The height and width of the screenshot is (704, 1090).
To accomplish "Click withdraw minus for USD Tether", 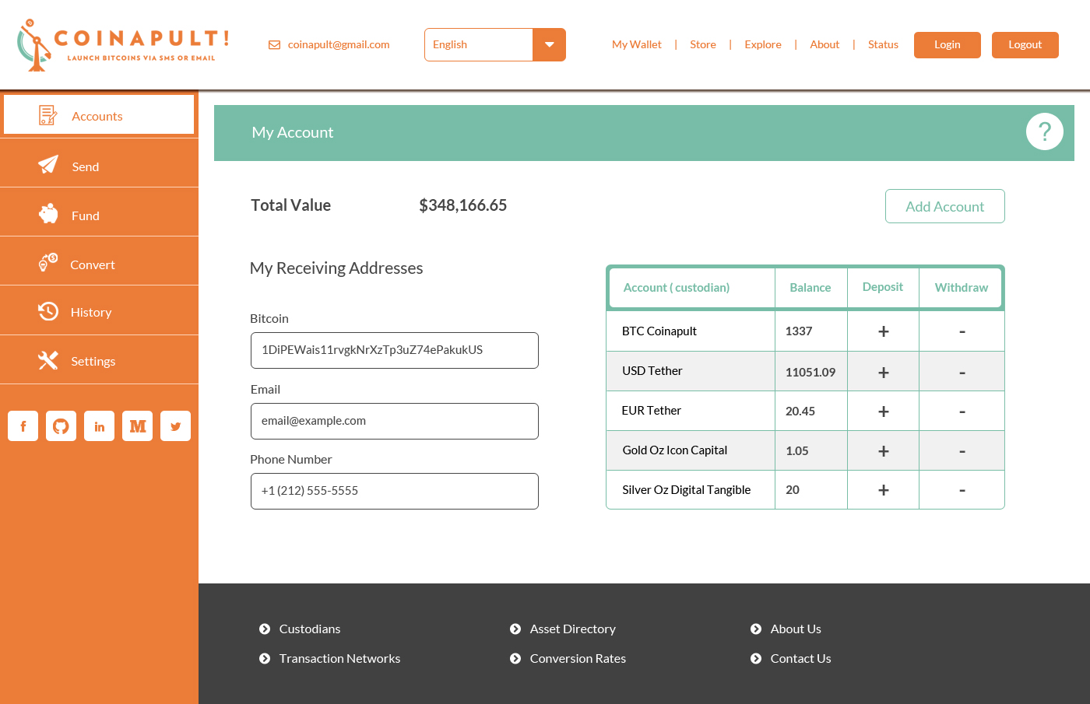I will (962, 373).
